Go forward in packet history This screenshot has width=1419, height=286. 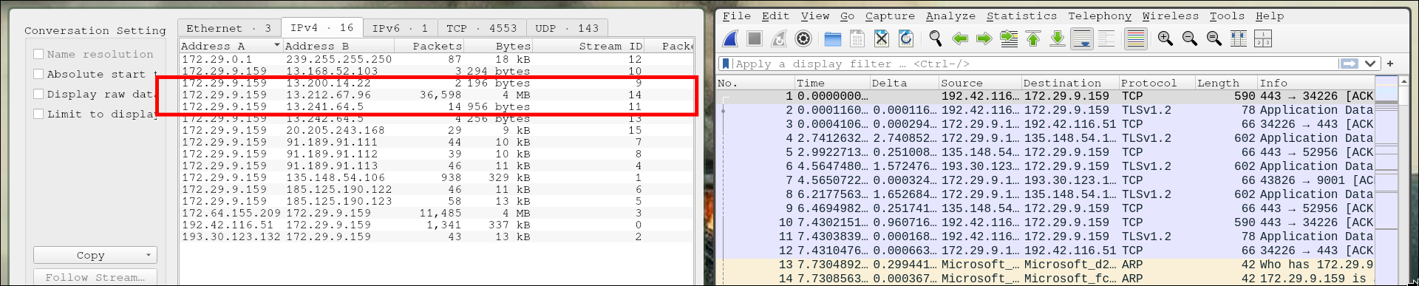pyautogui.click(x=984, y=38)
